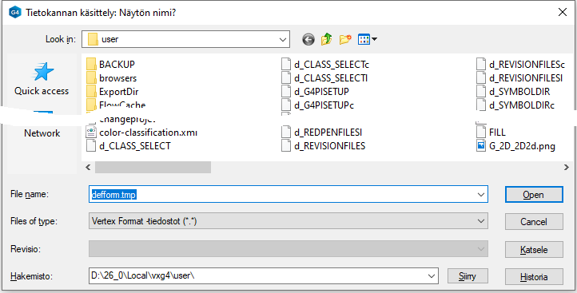
Task: Click the horizontal scrollbar thumb
Action: pyautogui.click(x=153, y=168)
